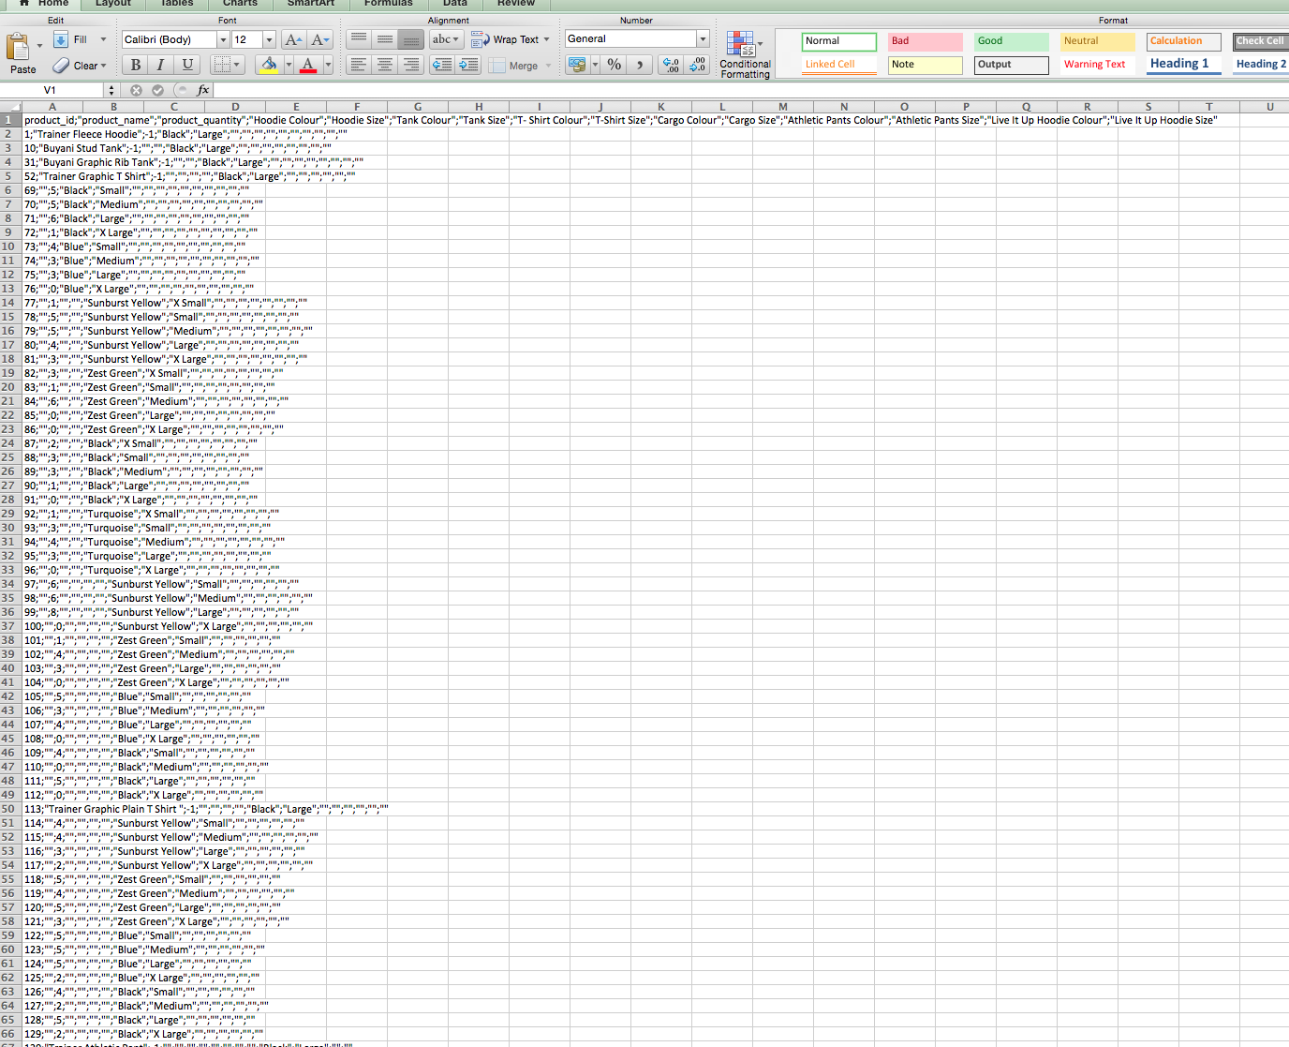Open the abc text orientation dropdown
Screen dimensions: 1289x1047
(x=446, y=39)
